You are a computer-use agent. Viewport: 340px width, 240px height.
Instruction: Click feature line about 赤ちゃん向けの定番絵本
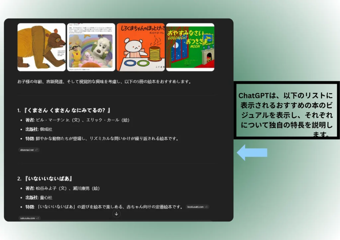104,207
